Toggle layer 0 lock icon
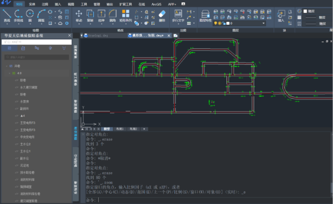 click(x=224, y=23)
